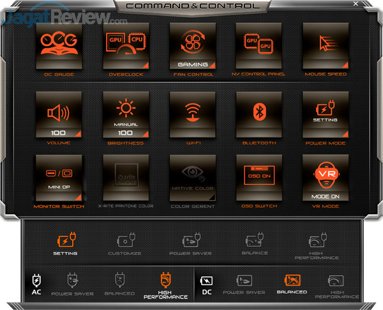Select the Balance tab in the power panel
The width and height of the screenshot is (383, 310).
(253, 245)
